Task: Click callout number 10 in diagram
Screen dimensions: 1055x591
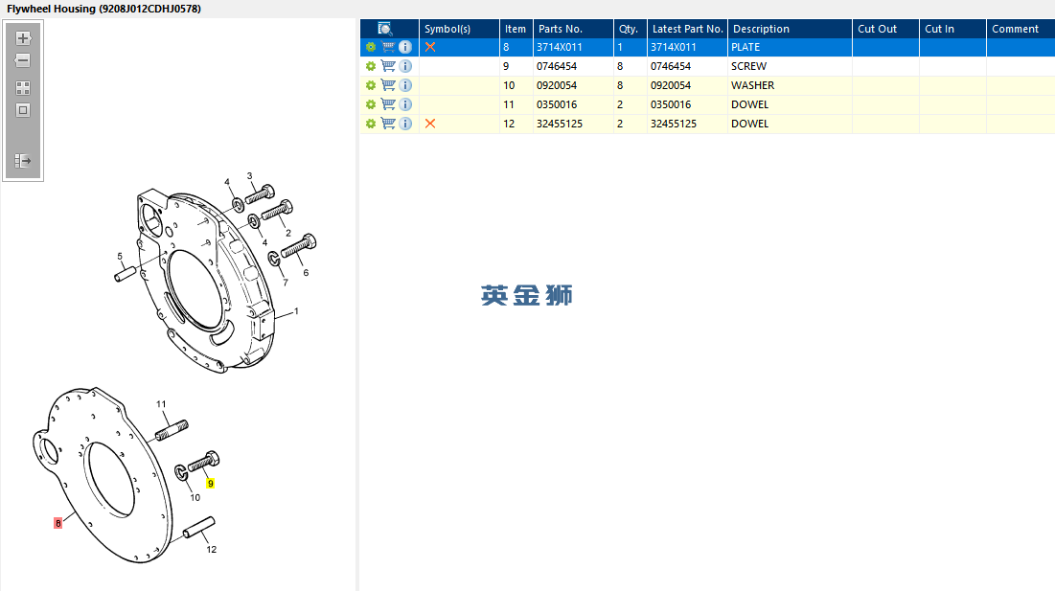Action: [195, 497]
